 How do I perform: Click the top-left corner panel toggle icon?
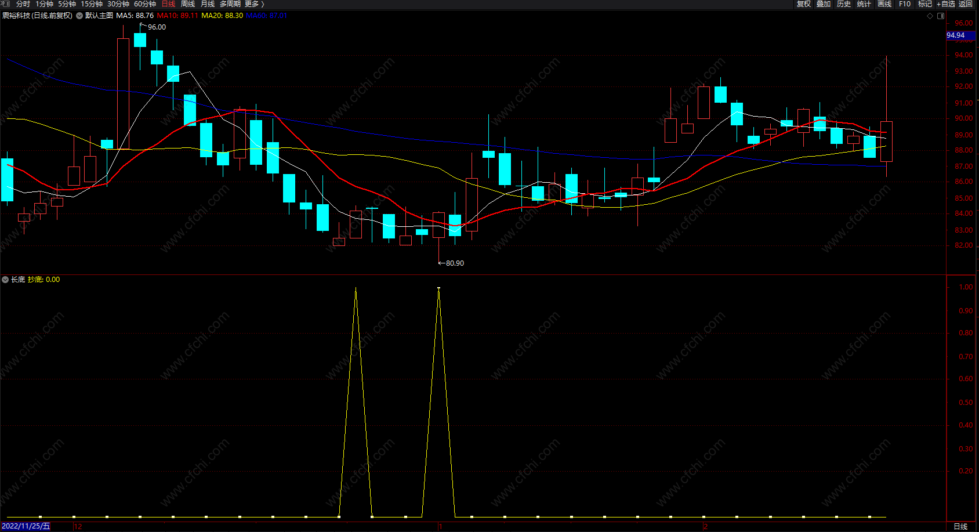click(6, 3)
